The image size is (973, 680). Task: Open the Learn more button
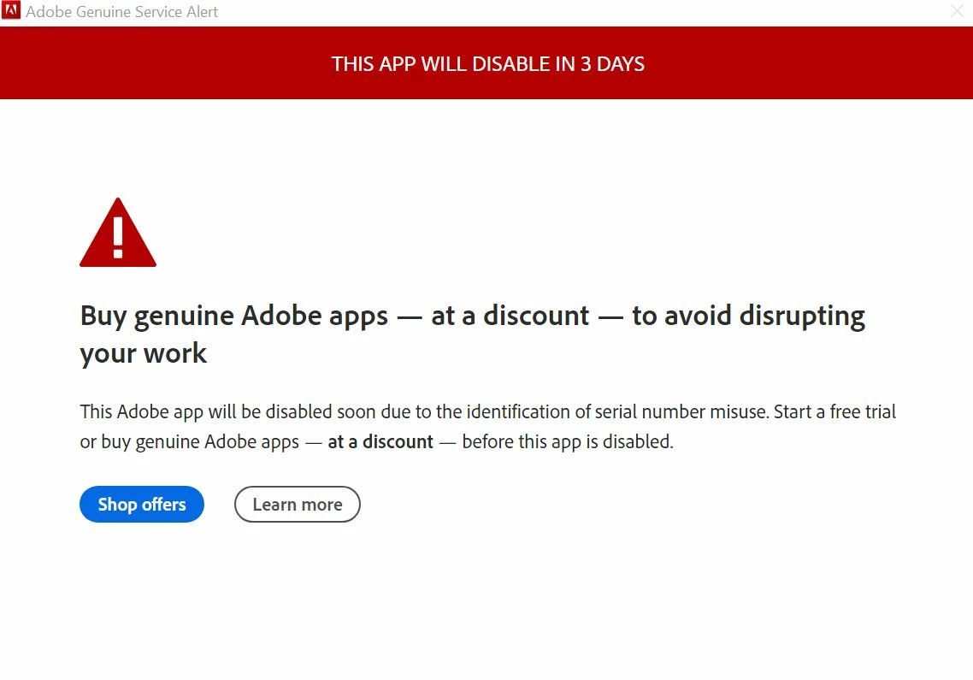point(298,505)
